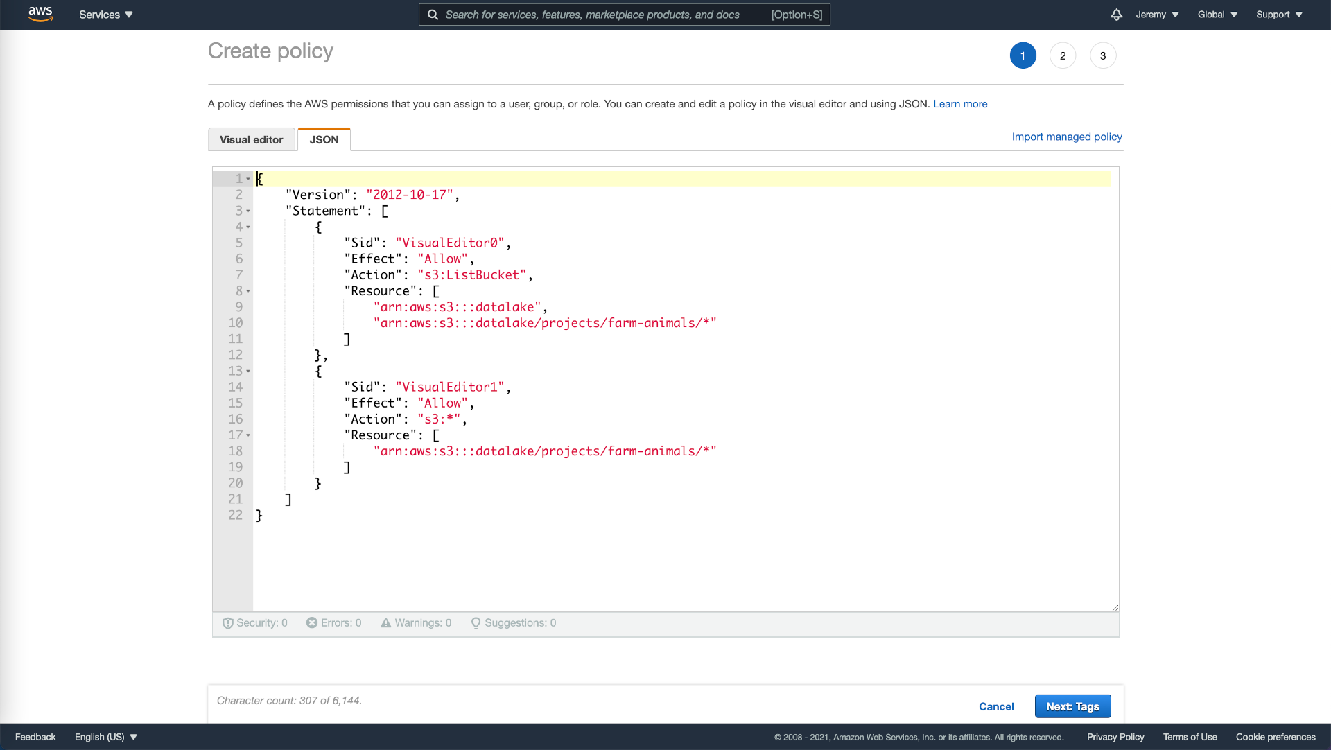Viewport: 1331px width, 750px height.
Task: Select the JSON tab
Action: 324,139
